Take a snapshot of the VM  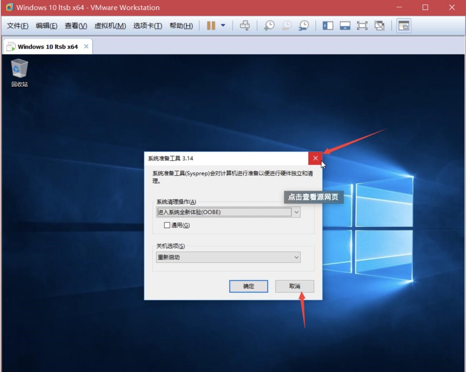pyautogui.click(x=268, y=26)
